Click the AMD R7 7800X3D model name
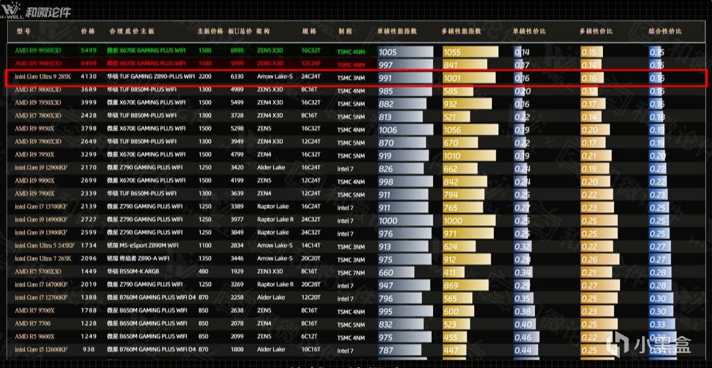 (38, 115)
